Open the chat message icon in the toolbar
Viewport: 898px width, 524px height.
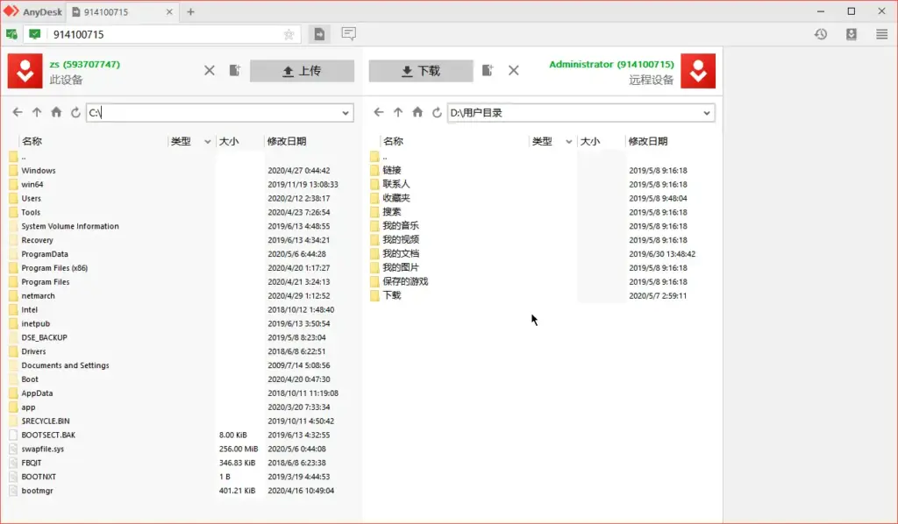coord(348,33)
